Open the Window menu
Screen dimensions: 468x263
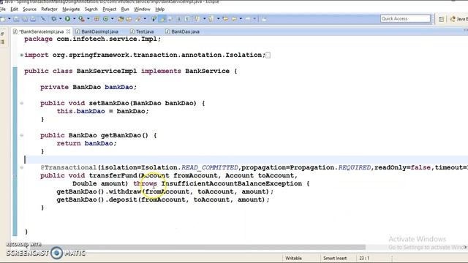tap(142, 9)
